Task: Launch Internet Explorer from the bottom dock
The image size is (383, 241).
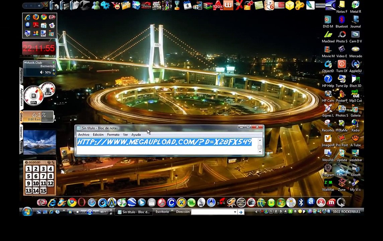Action: 52,203
